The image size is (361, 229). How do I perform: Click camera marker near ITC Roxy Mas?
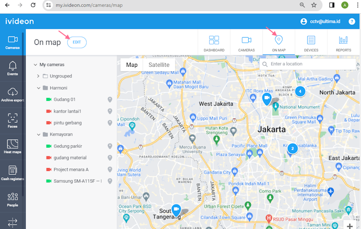[x=267, y=98]
